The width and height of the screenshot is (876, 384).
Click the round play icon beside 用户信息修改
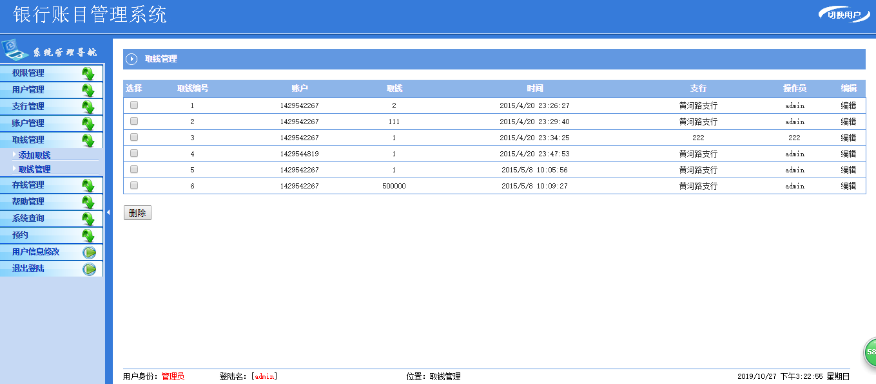pyautogui.click(x=89, y=252)
